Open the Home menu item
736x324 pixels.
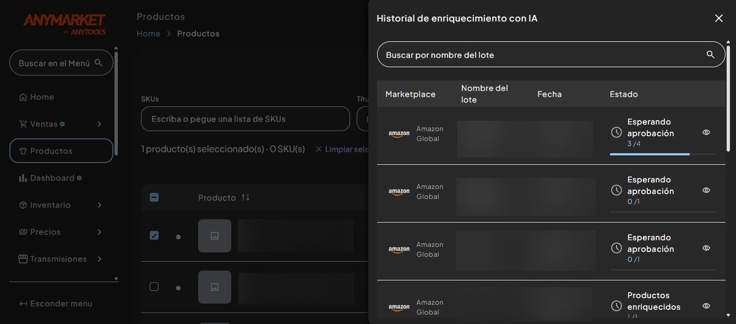click(61, 97)
